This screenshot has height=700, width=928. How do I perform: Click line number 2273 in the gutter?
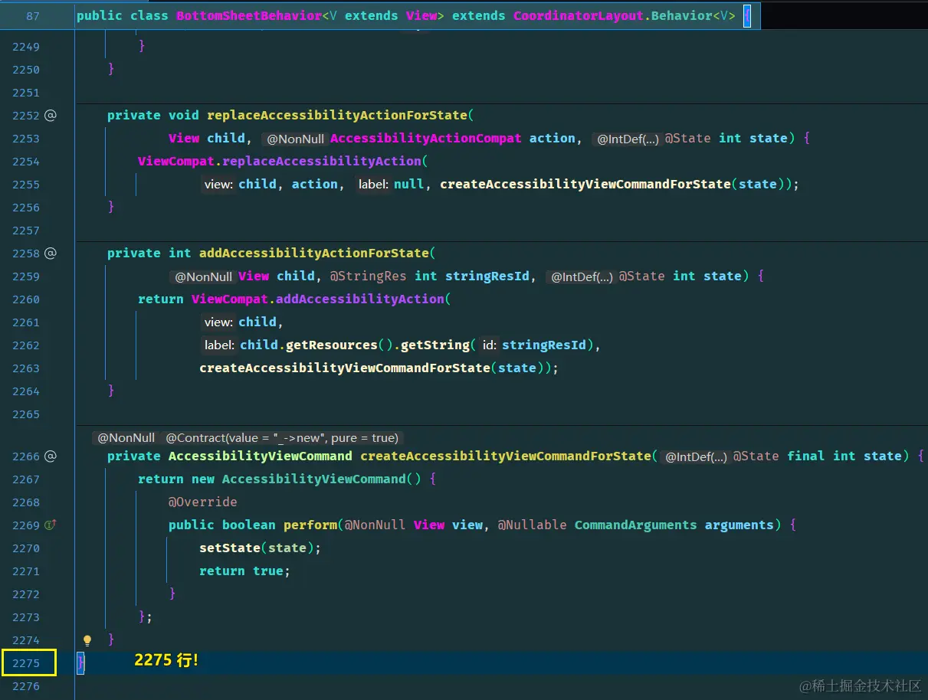(25, 617)
